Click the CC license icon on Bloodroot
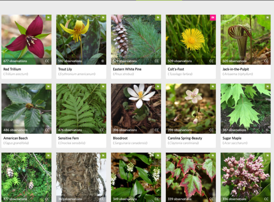Screen dimensions: 274x202 (156, 130)
